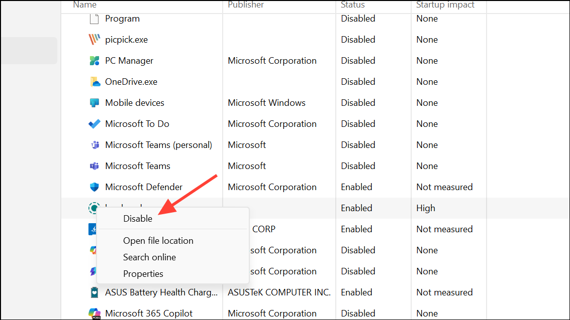Image resolution: width=570 pixels, height=320 pixels.
Task: Click the Microsoft Teams (personal) icon
Action: click(94, 144)
